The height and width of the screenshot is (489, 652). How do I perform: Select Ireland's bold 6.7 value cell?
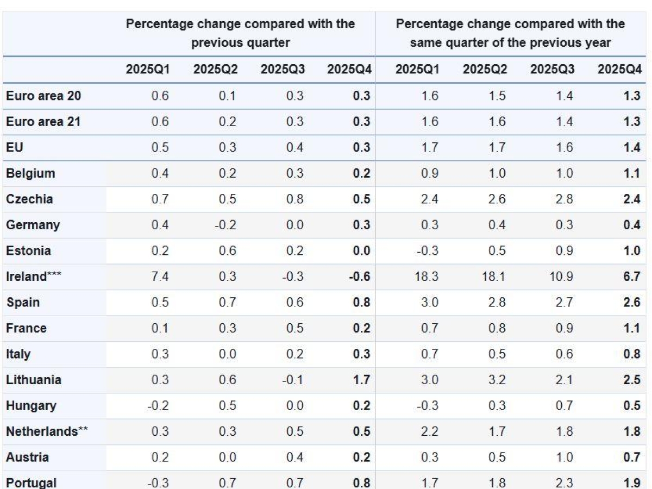coord(631,277)
